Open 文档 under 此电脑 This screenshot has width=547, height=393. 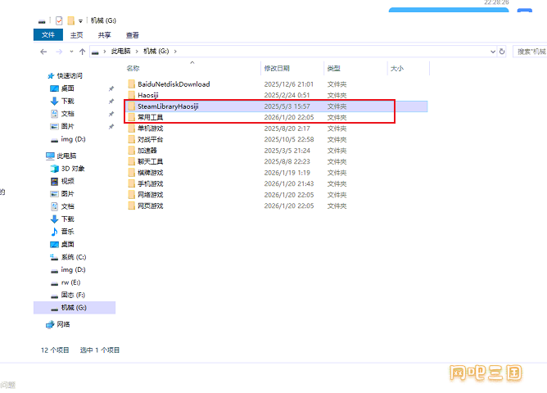67,206
